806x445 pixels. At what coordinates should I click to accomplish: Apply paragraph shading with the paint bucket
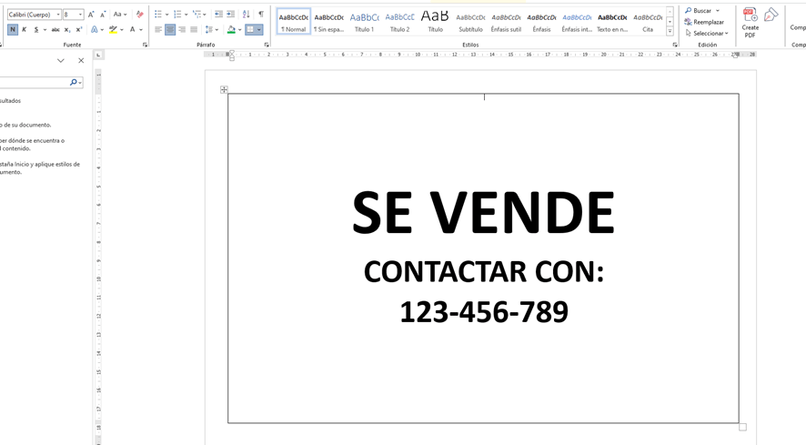point(231,30)
